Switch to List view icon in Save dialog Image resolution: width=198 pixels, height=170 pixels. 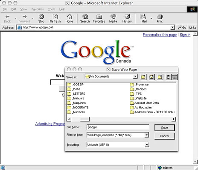pyautogui.click(x=169, y=77)
